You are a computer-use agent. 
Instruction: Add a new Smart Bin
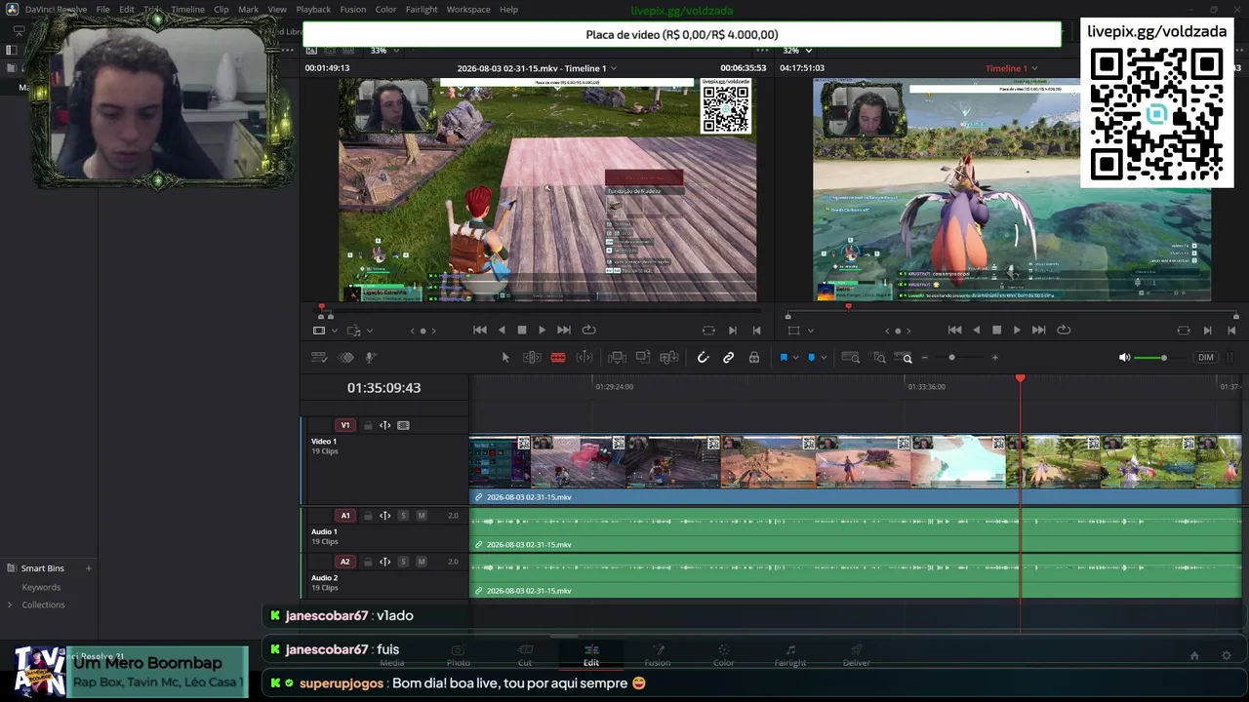[x=88, y=568]
